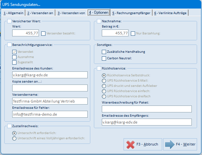
Task: Select the 4 - Optionen tab
Action: (x=99, y=12)
